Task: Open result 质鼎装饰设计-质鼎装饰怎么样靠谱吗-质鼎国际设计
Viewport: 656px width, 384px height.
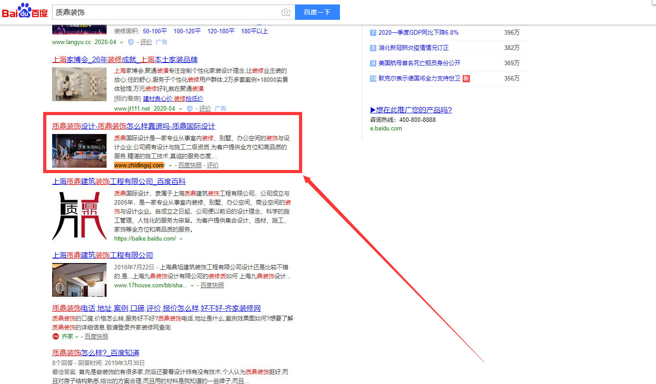Action: click(x=134, y=126)
